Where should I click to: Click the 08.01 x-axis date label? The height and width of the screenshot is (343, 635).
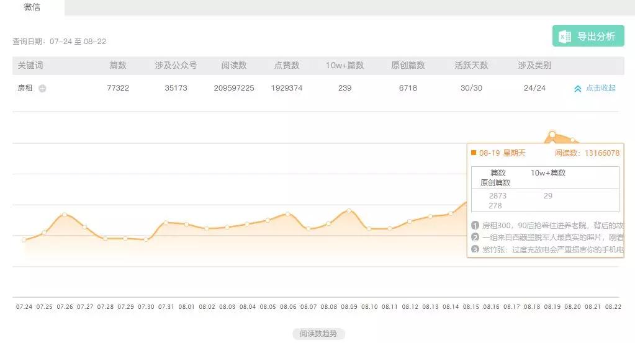186,306
